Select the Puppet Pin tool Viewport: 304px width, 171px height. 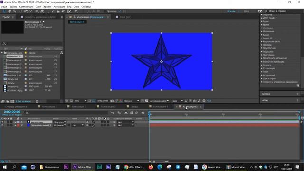76,11
